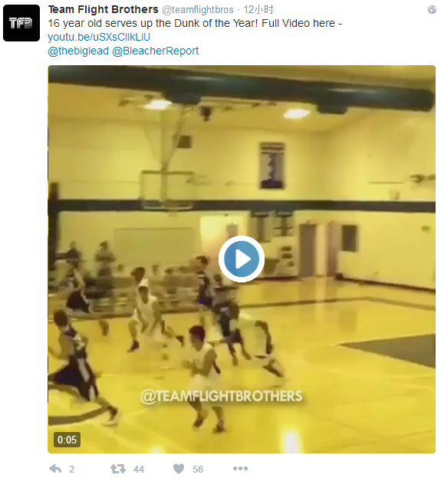
Task: Open the @BleacherReport mention
Action: pos(155,51)
